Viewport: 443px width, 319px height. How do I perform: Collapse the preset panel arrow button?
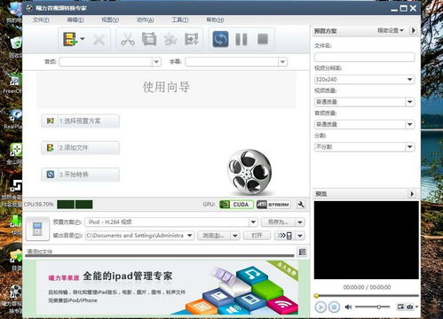414,30
